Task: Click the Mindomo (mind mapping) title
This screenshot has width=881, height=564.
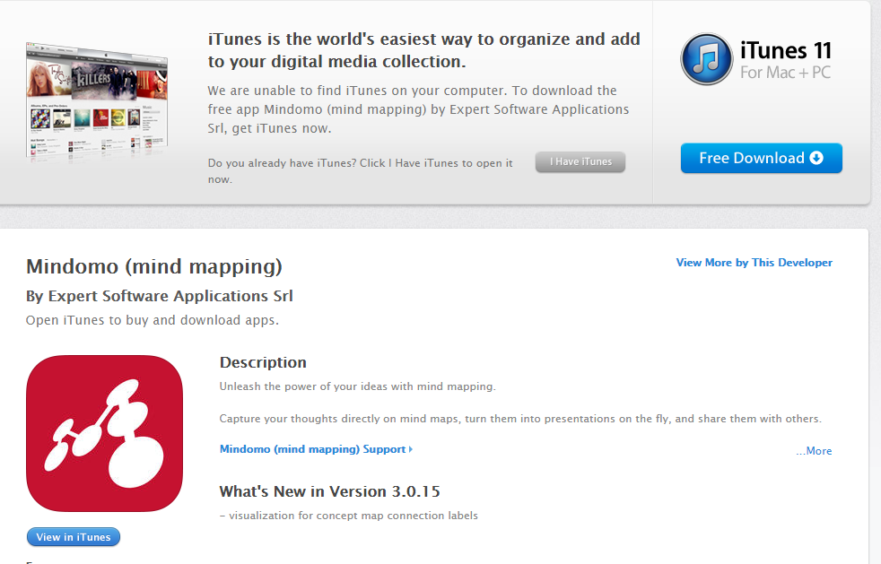Action: pos(154,266)
